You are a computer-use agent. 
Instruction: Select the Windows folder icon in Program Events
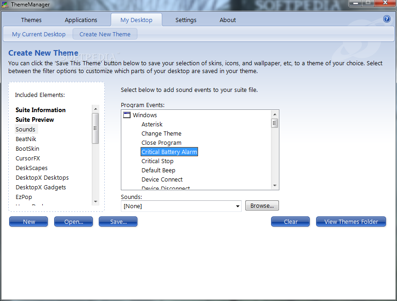tap(127, 115)
